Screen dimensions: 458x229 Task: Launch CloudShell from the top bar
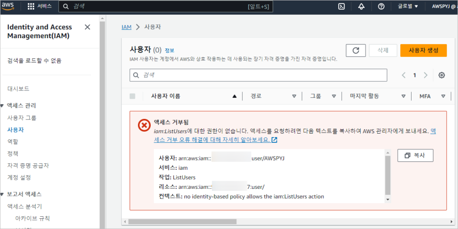point(341,6)
